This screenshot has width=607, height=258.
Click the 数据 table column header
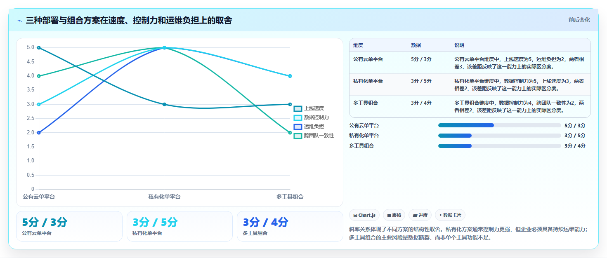416,45
